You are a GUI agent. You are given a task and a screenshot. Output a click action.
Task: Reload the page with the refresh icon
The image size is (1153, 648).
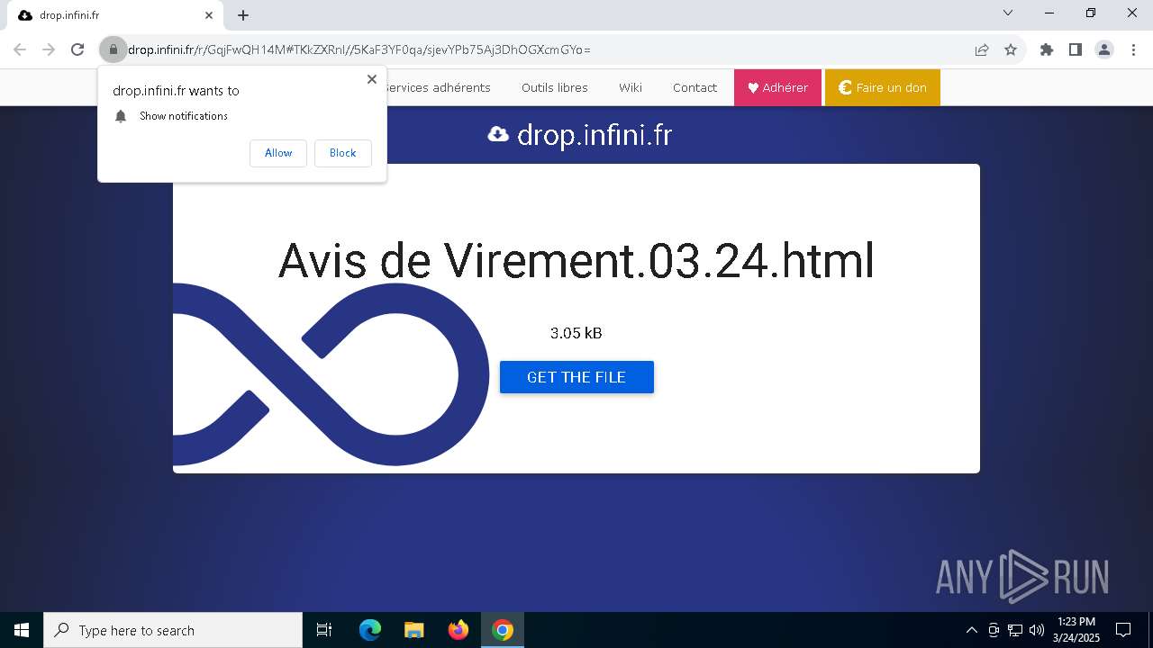[x=77, y=49]
